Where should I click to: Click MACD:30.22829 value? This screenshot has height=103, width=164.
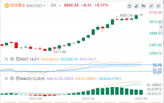pyautogui.click(x=60, y=78)
